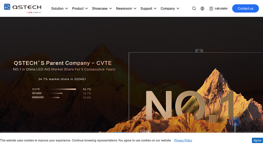The image size is (263, 148).
Task: Expand the Newsroom chevron arrow
Action: pyautogui.click(x=135, y=9)
